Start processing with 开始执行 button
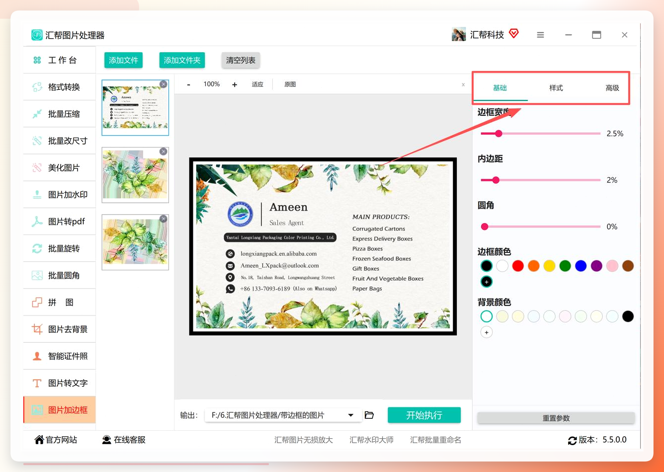 424,415
